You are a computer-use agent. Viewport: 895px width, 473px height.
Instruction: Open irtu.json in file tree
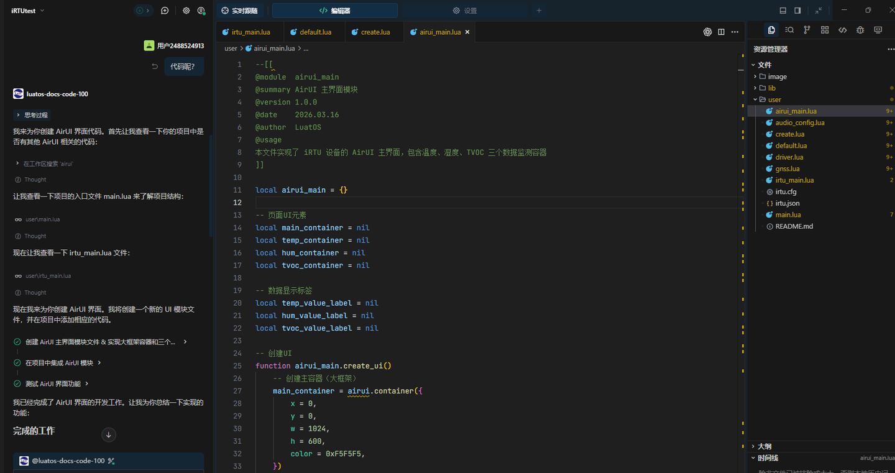pos(787,203)
